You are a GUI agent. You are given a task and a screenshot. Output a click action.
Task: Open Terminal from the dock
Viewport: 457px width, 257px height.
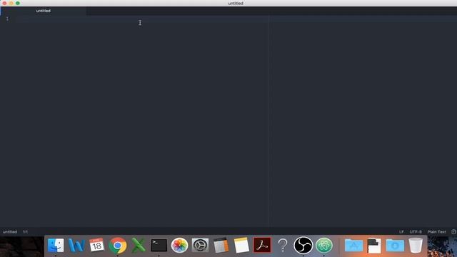(159, 246)
